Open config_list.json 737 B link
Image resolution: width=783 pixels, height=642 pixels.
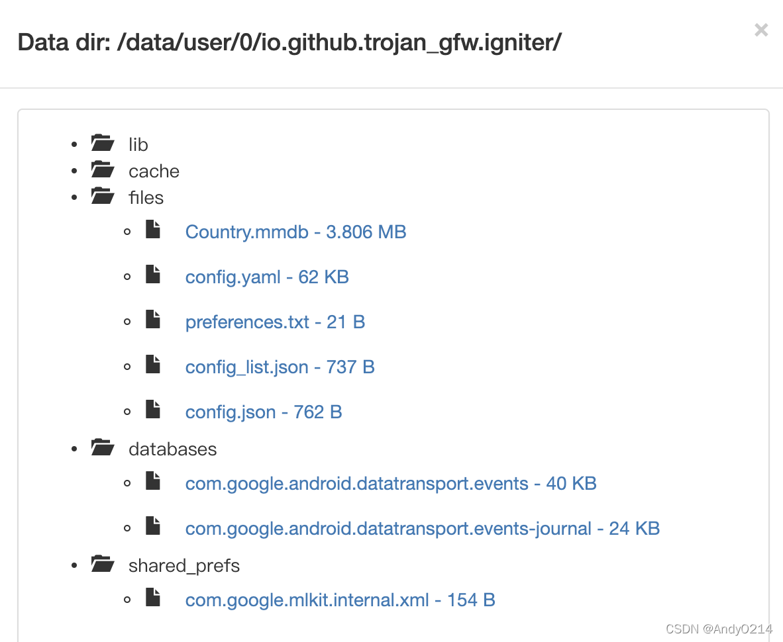[x=280, y=367]
